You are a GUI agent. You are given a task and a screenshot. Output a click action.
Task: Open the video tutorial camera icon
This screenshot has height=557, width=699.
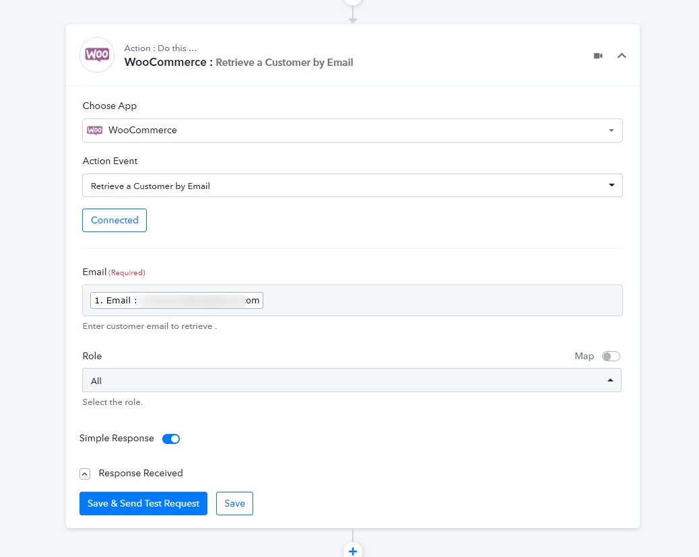tap(598, 56)
